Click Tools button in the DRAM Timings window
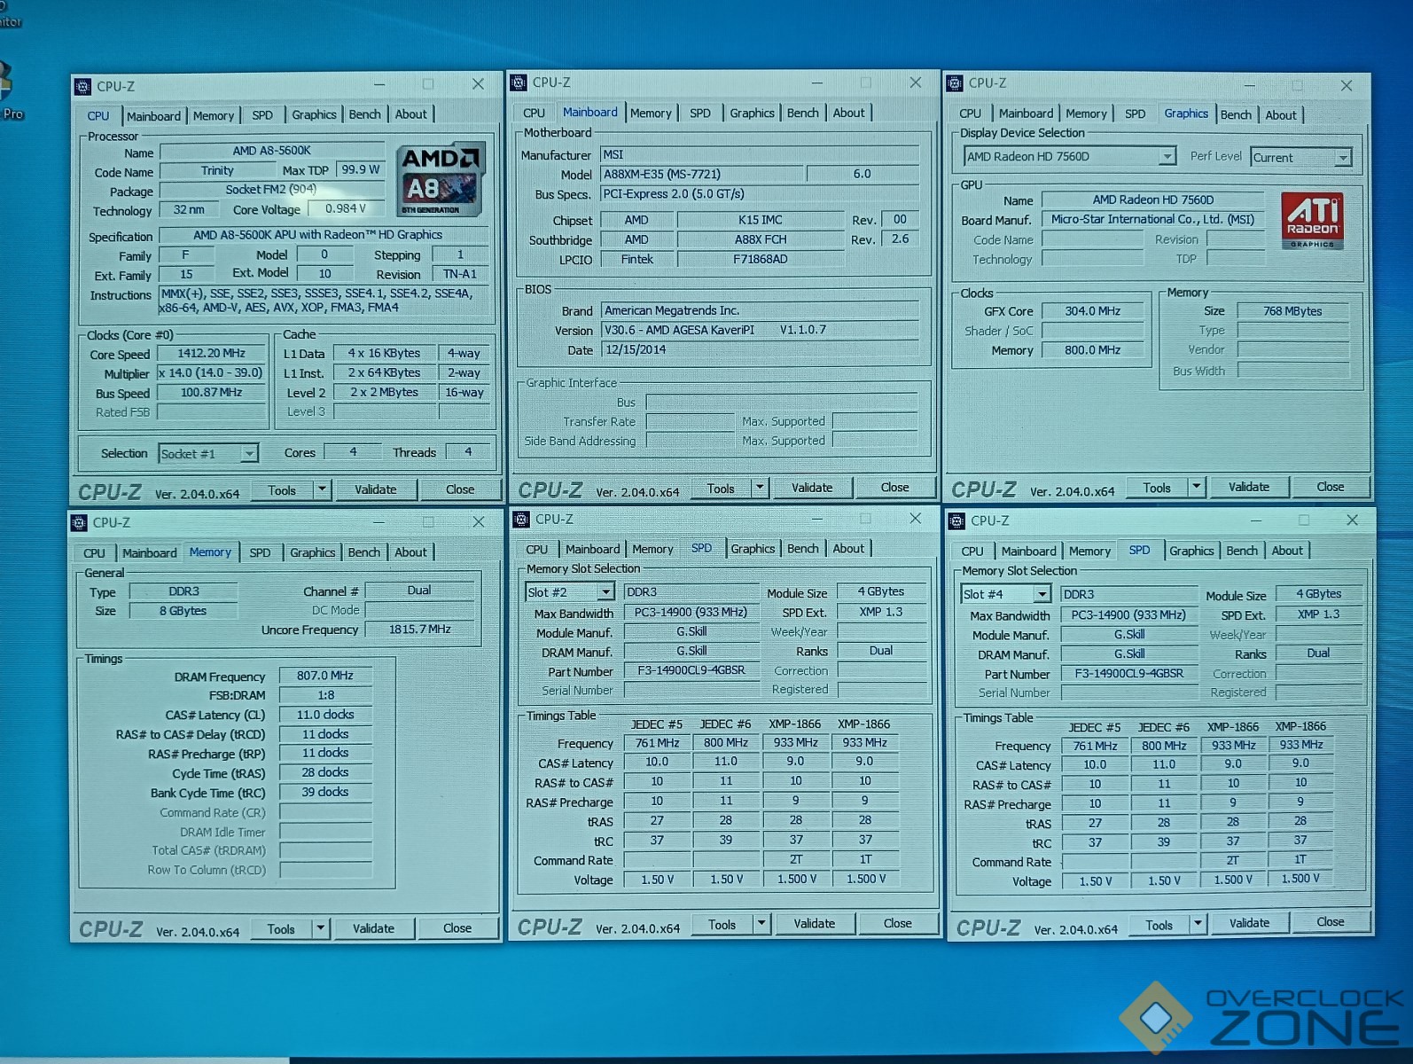 click(x=281, y=929)
